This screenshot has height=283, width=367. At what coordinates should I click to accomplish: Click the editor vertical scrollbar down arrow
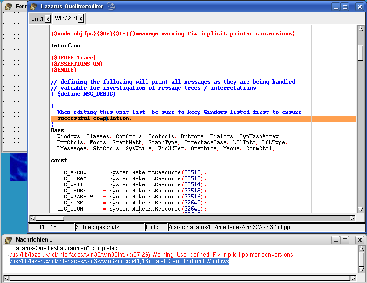pos(360,210)
